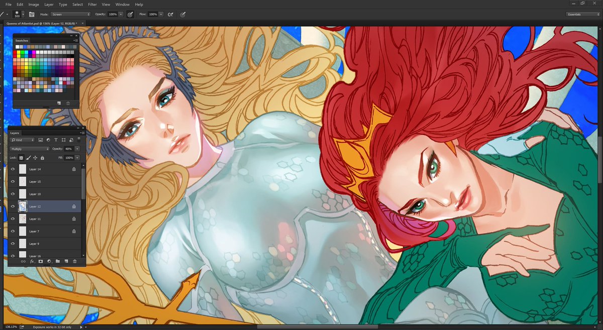Open the brush Opacity slider arrow in options bar
The width and height of the screenshot is (603, 330).
point(121,15)
